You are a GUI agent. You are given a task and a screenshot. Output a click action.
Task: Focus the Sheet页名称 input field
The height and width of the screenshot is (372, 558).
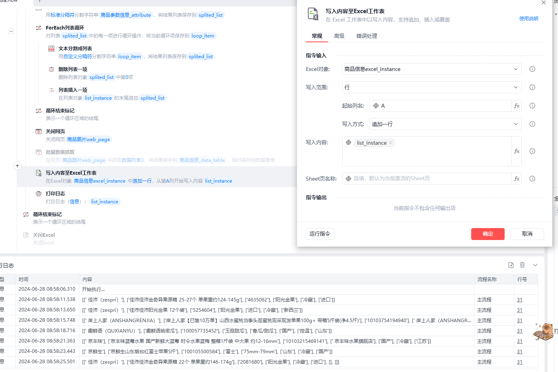click(x=427, y=179)
